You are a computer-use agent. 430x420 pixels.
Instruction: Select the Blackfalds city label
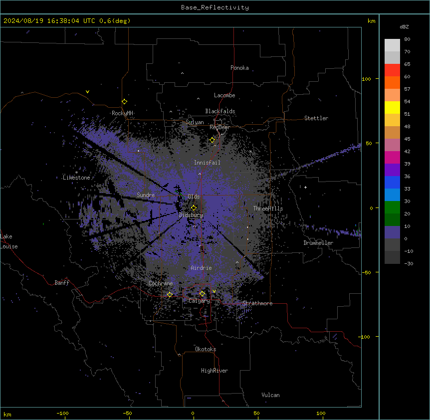220,111
